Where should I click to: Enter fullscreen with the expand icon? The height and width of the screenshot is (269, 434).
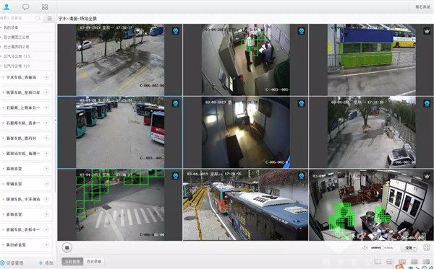(x=427, y=248)
